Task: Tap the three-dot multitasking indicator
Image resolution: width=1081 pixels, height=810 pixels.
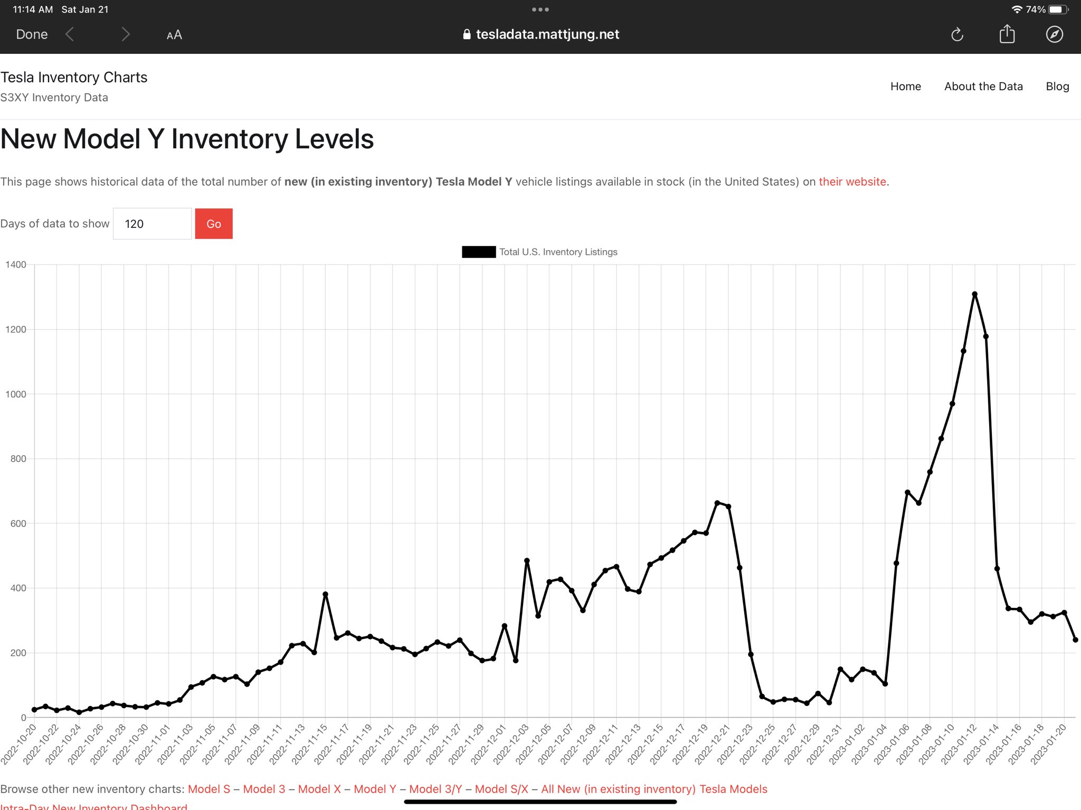Action: coord(540,9)
